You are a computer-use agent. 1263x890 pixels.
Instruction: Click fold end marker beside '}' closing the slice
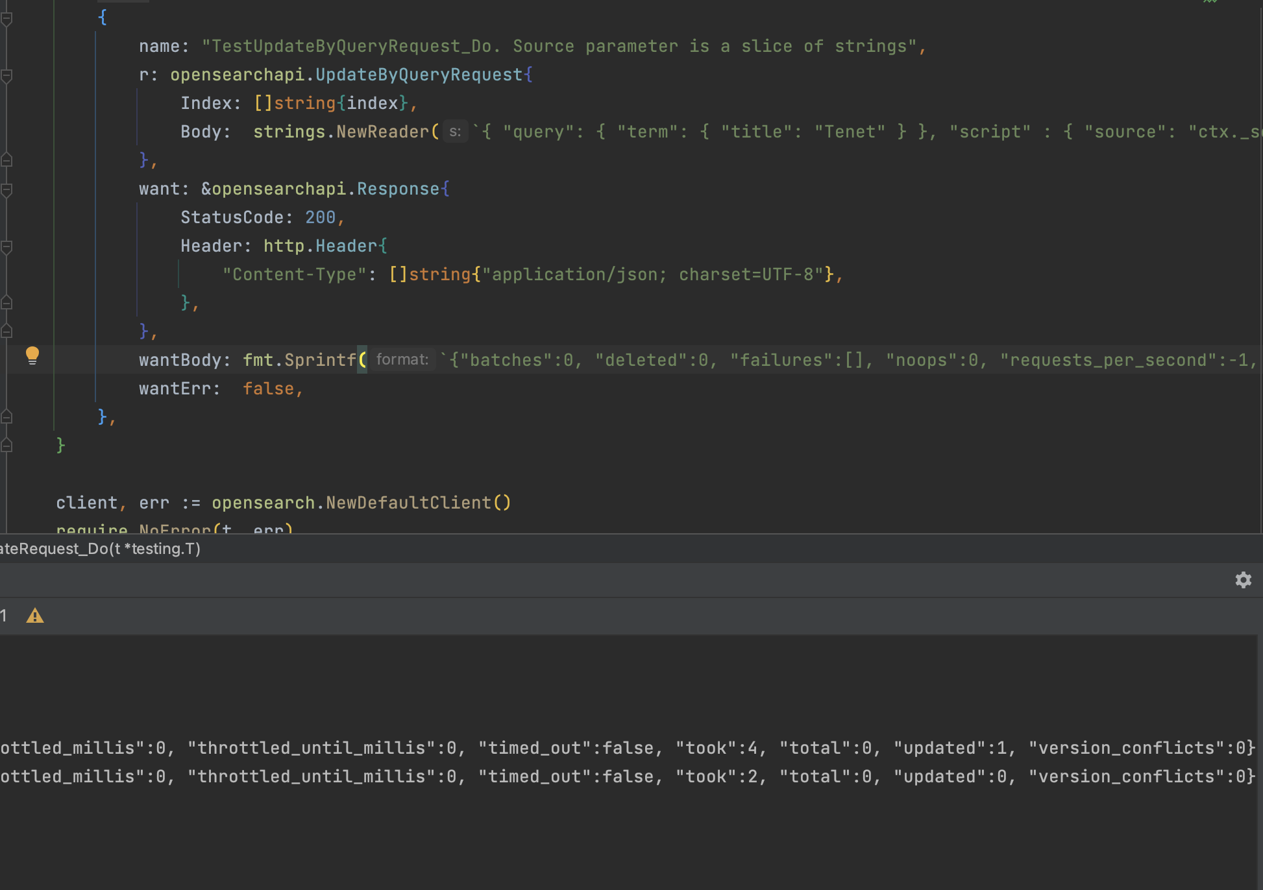click(x=7, y=445)
